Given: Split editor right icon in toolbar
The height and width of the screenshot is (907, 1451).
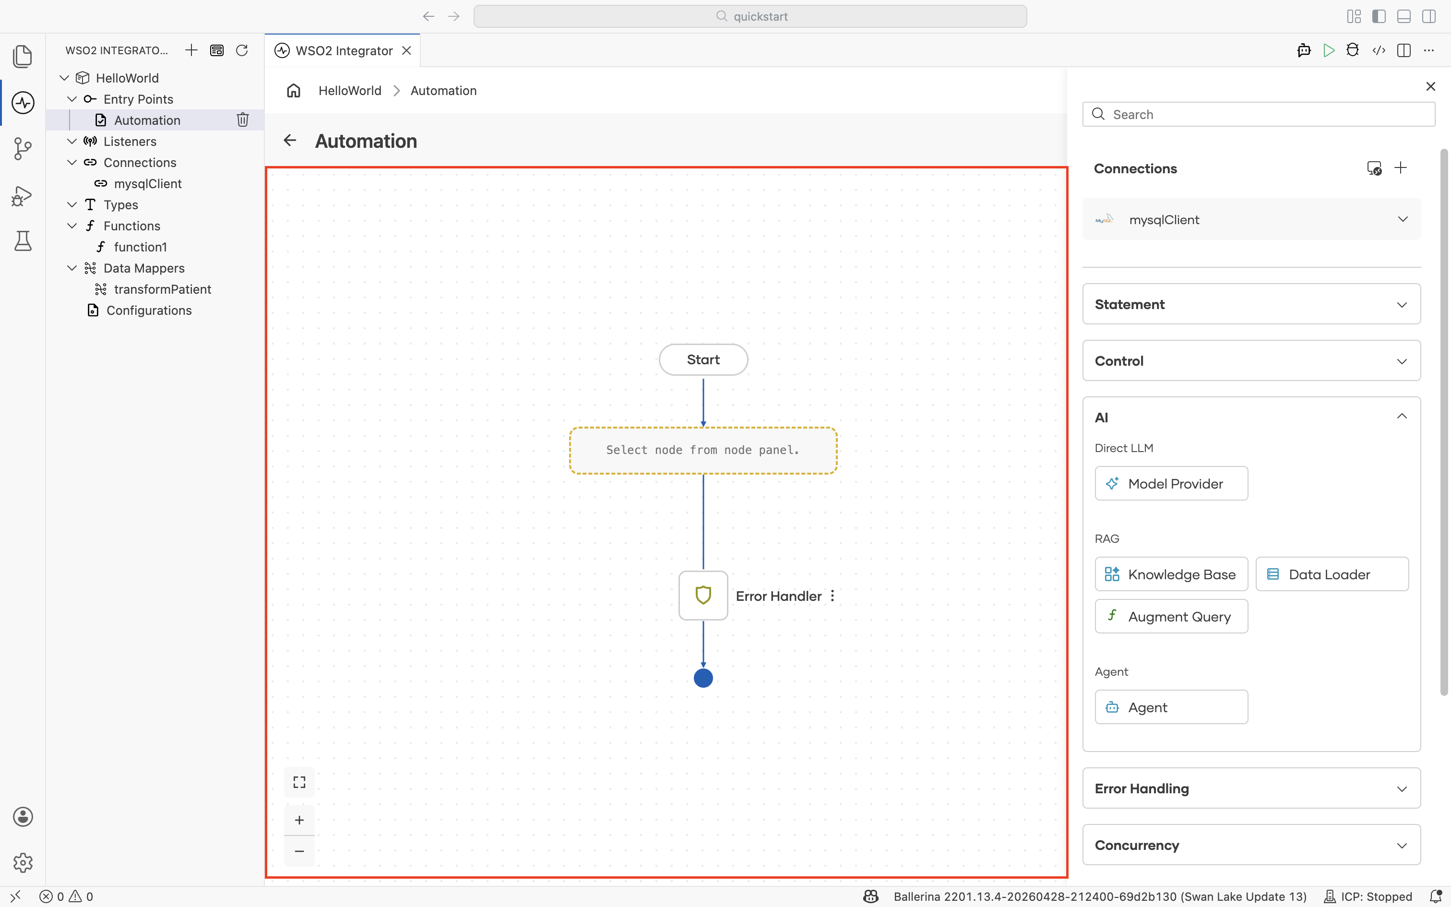Looking at the screenshot, I should 1403,50.
